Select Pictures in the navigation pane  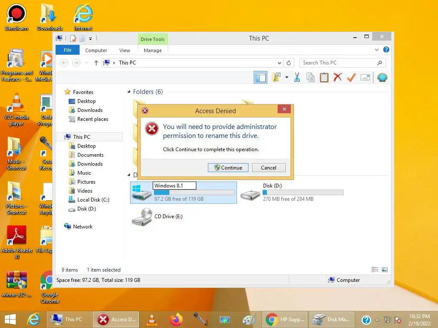(86, 182)
